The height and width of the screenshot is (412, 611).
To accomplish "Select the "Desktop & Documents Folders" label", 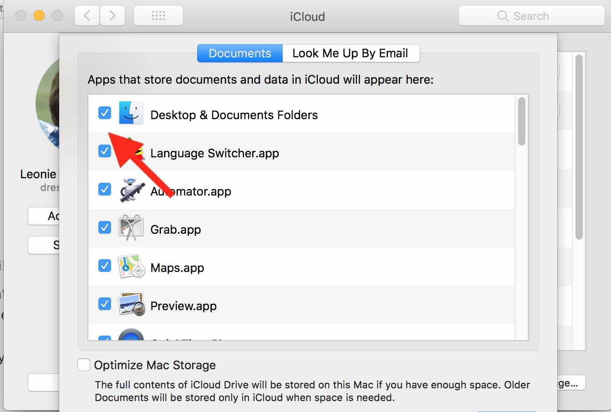I will 234,115.
